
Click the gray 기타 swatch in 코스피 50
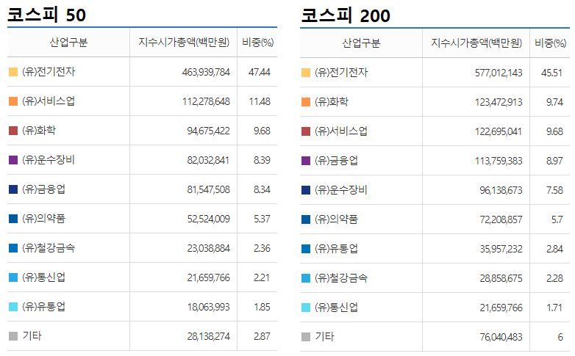click(13, 336)
